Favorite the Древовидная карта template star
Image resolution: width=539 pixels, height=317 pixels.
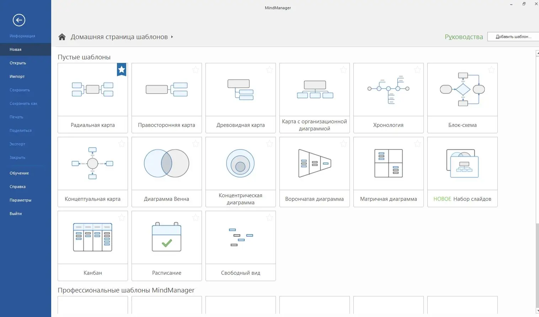click(x=269, y=70)
